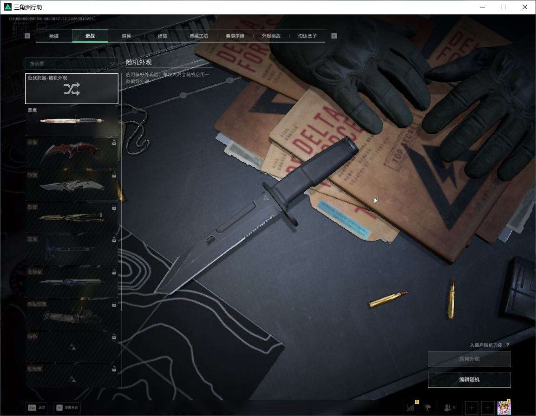Select the locked blue axe skin
Image resolution: width=536 pixels, height=416 pixels.
pyautogui.click(x=72, y=250)
